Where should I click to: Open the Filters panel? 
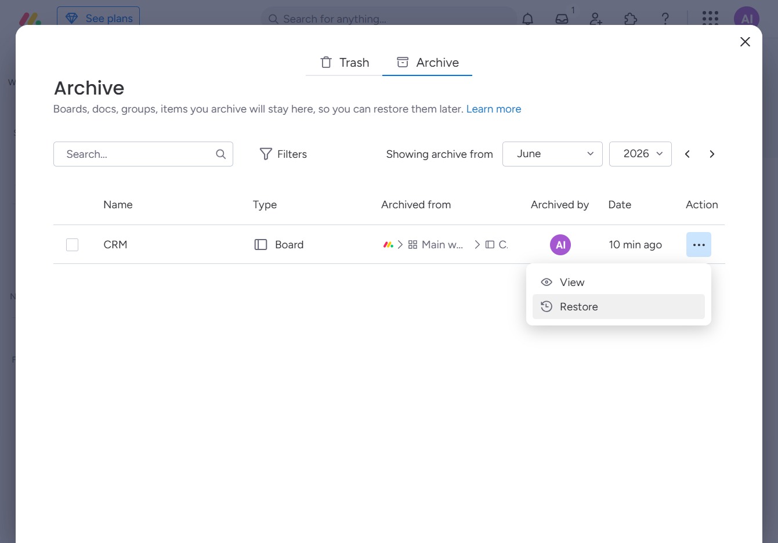[283, 154]
